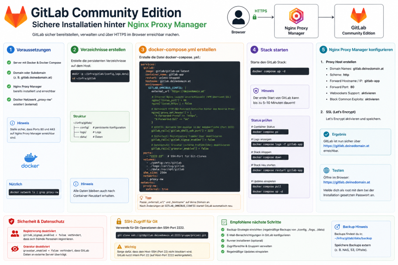The image size is (398, 265).
Task: Click the 'docker compose pull' command
Action: pos(267,187)
